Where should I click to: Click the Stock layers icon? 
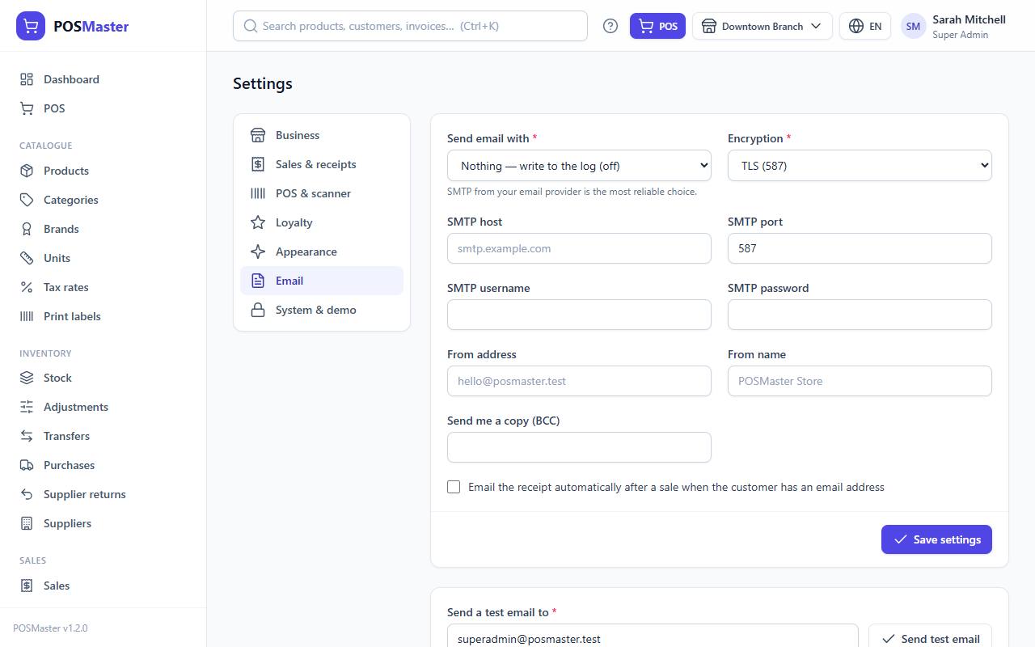27,378
